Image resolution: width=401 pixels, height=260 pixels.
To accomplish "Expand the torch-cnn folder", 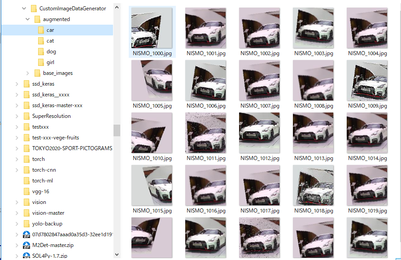I will click(17, 170).
